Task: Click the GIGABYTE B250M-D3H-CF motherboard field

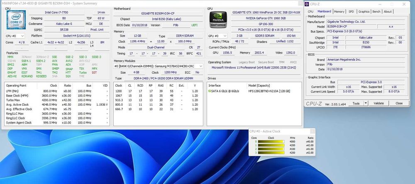Action: pyautogui.click(x=158, y=14)
